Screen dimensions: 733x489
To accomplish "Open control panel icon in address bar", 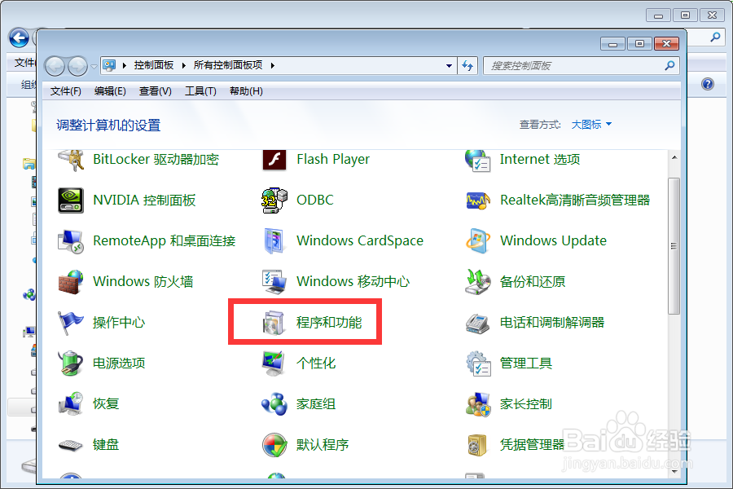I will click(109, 65).
